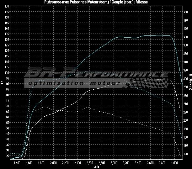Click the 100 tick on left axis

click(7, 73)
